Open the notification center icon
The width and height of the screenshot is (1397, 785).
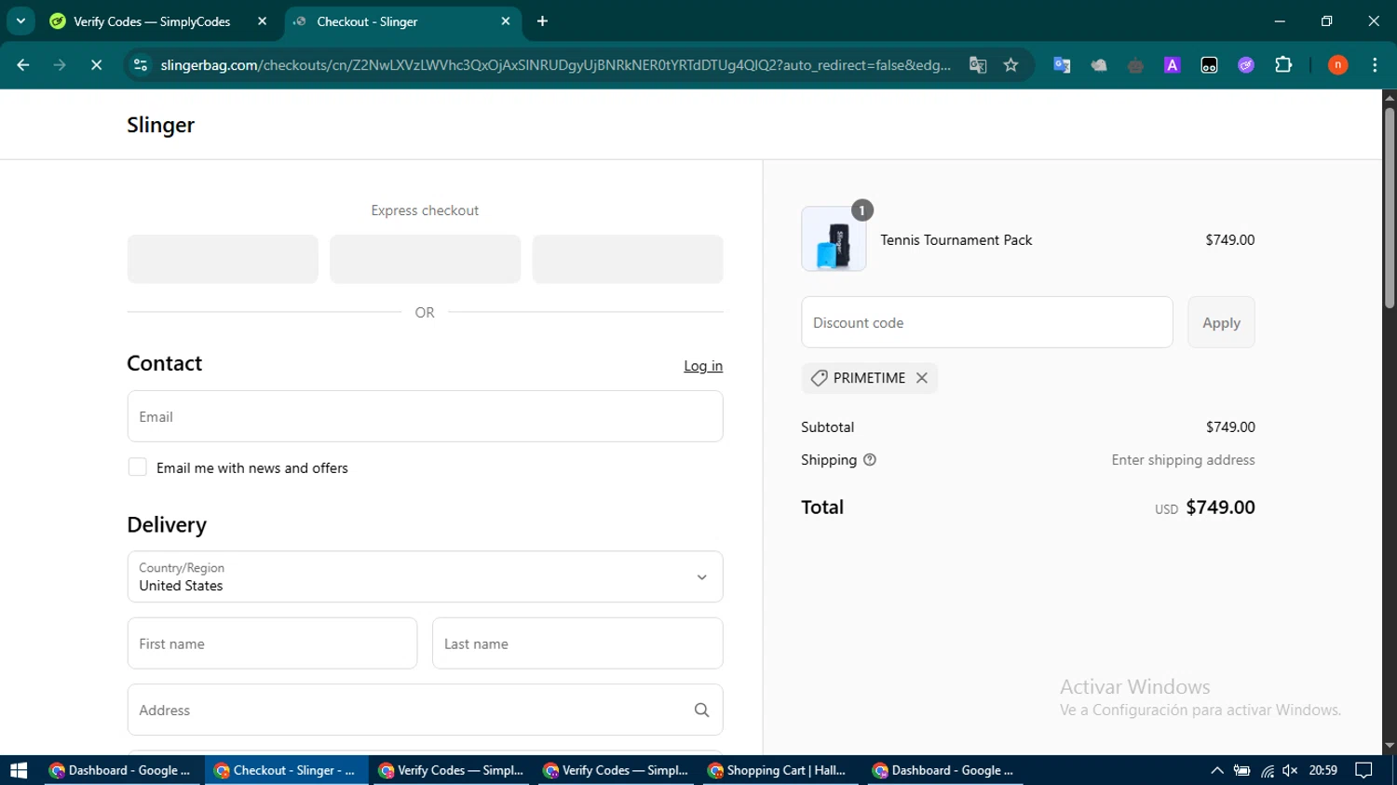click(x=1364, y=770)
